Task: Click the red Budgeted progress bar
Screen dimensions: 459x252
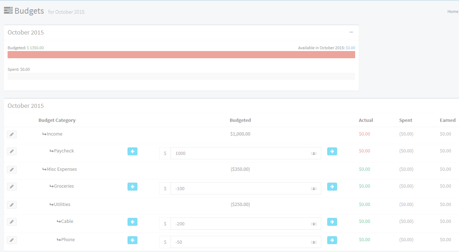Action: pyautogui.click(x=181, y=55)
